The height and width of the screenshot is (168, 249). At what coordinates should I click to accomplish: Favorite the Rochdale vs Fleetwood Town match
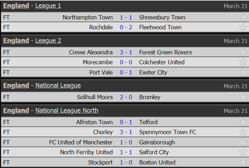click(243, 27)
